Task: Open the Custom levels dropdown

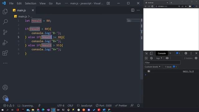Action: coord(152,67)
